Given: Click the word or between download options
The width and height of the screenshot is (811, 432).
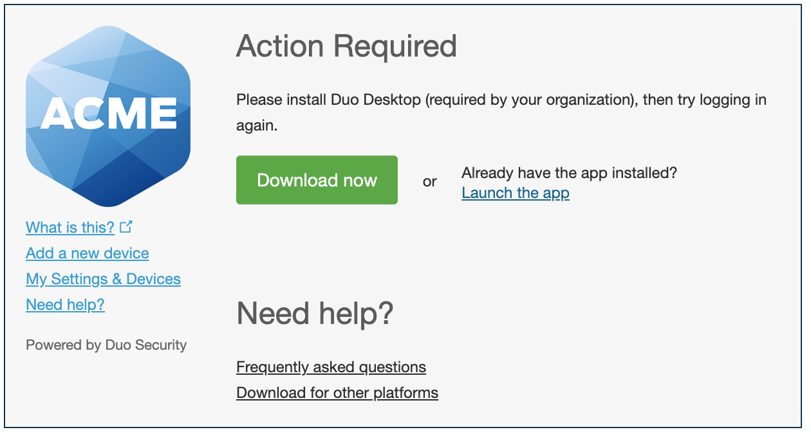Looking at the screenshot, I should (x=430, y=181).
